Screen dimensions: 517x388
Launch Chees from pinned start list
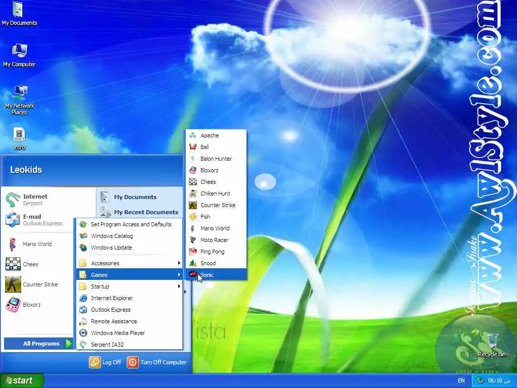pos(13,264)
